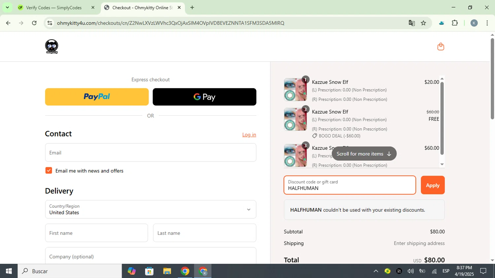Switch to the Checkout Ohmykitty tab
Image resolution: width=495 pixels, height=278 pixels.
point(142,8)
